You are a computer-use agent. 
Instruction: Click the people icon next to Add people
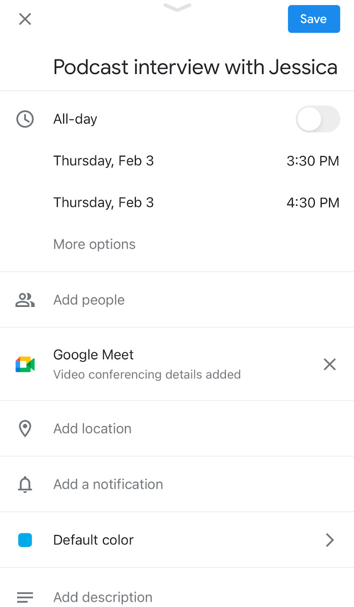click(25, 300)
